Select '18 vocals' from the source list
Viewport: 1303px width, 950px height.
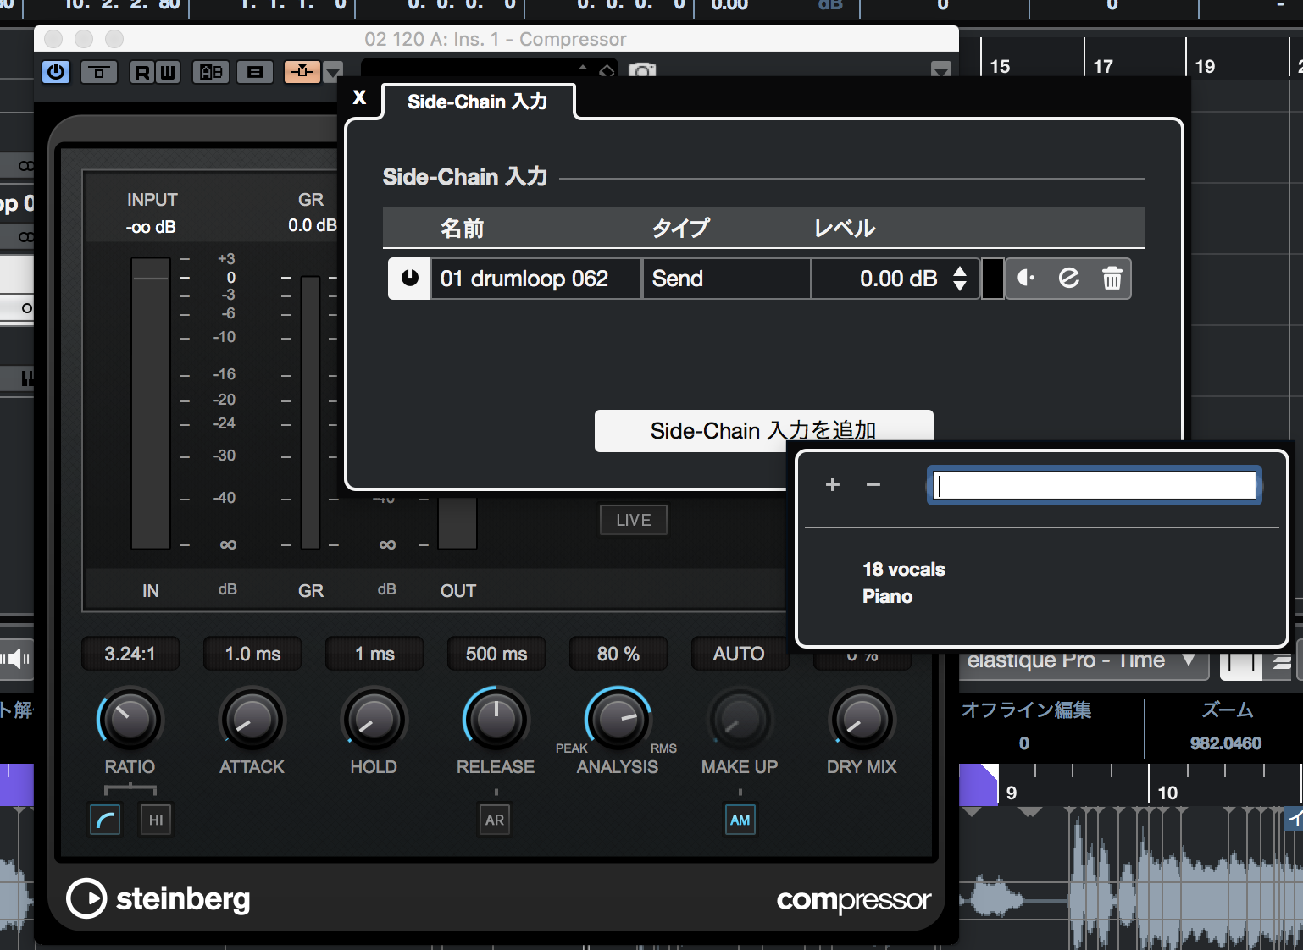[x=903, y=569]
